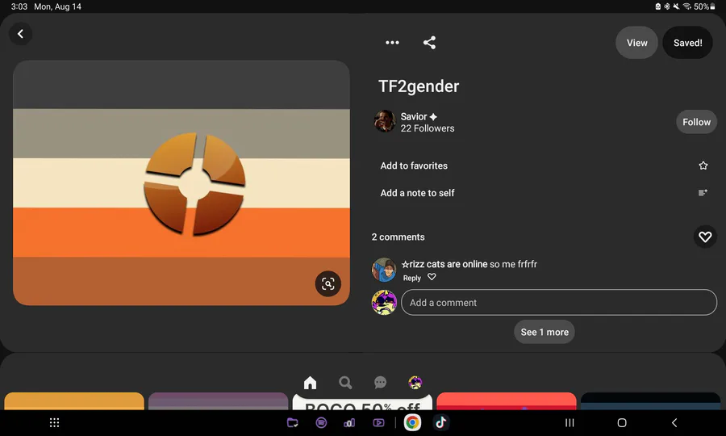The width and height of the screenshot is (726, 436).
Task: Tap the recent apps navigation button
Action: tap(570, 422)
